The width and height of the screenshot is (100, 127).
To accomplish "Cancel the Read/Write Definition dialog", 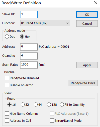I will [x=87, y=23].
